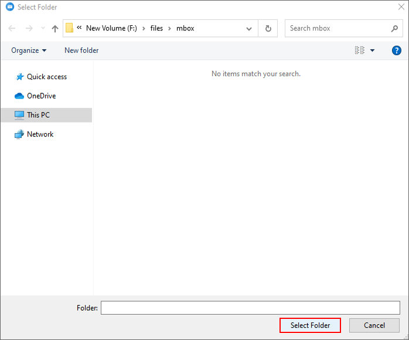Open the Organize menu
This screenshot has width=409, height=340.
tap(29, 50)
